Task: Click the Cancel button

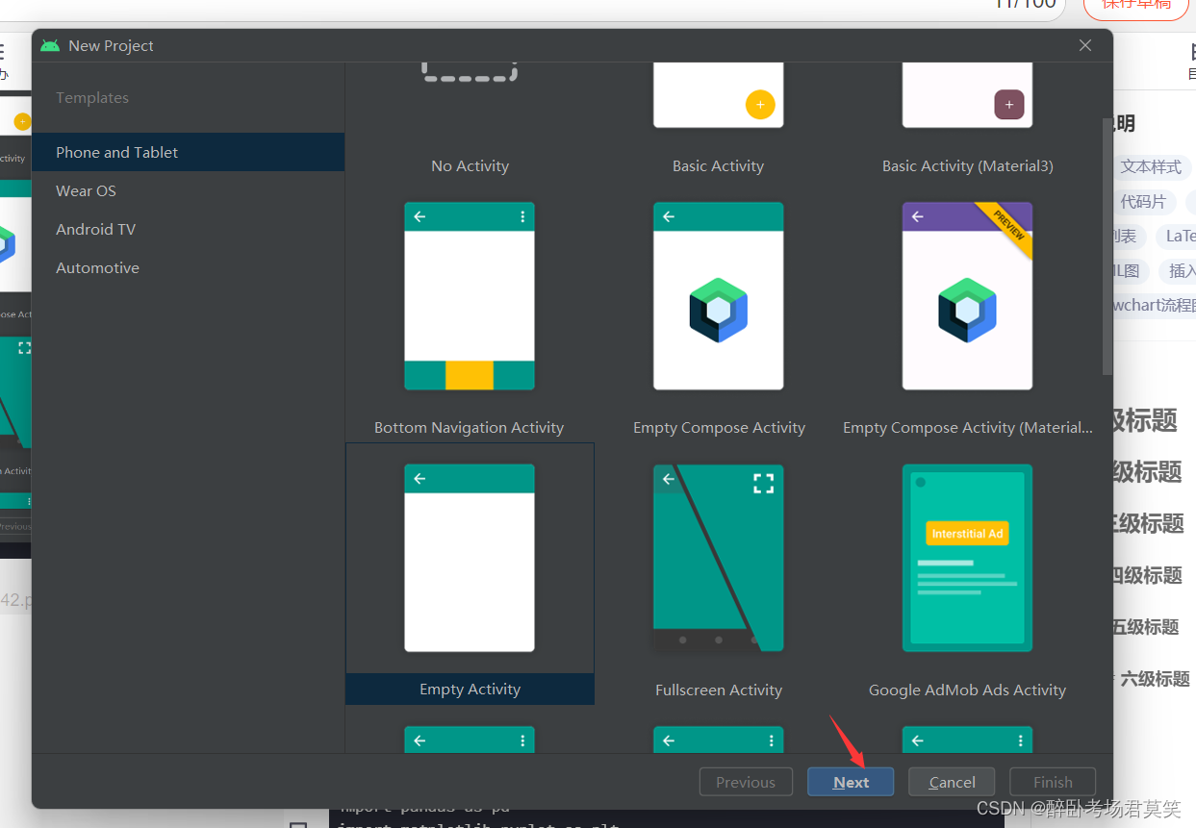Action: point(952,782)
